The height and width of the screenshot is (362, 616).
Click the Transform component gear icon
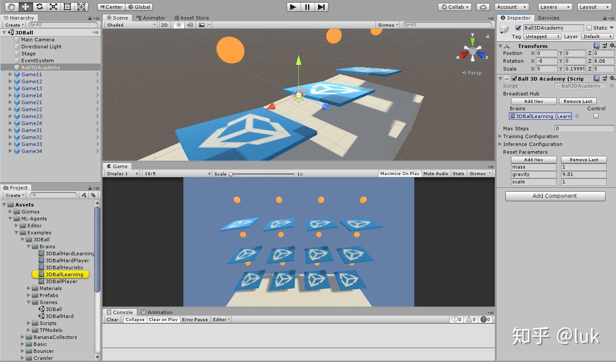pyautogui.click(x=613, y=46)
